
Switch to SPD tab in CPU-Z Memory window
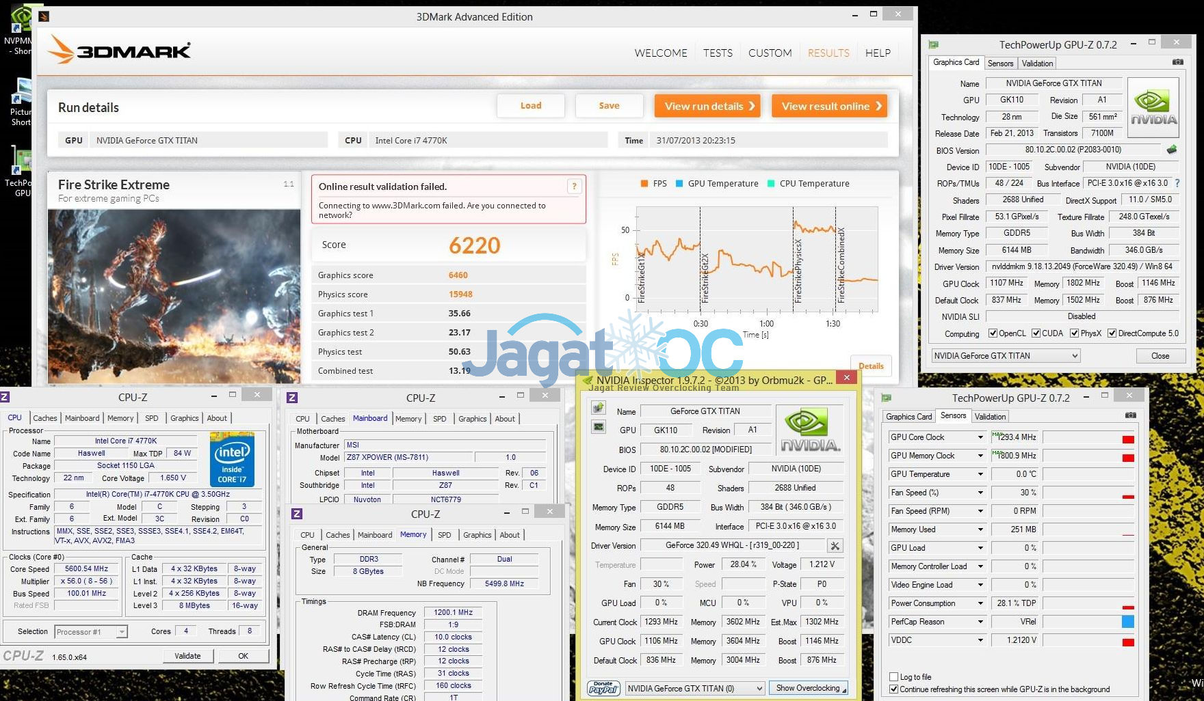coord(444,535)
